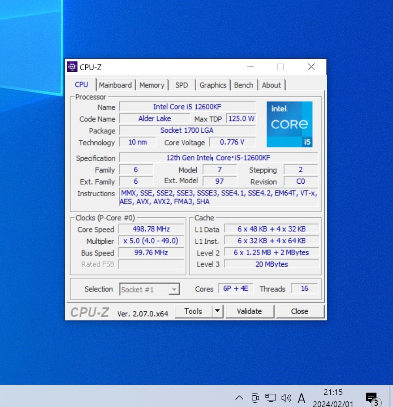Click the L1 Data '6 x 48 KB + 4 x 32 KB' value

click(272, 229)
